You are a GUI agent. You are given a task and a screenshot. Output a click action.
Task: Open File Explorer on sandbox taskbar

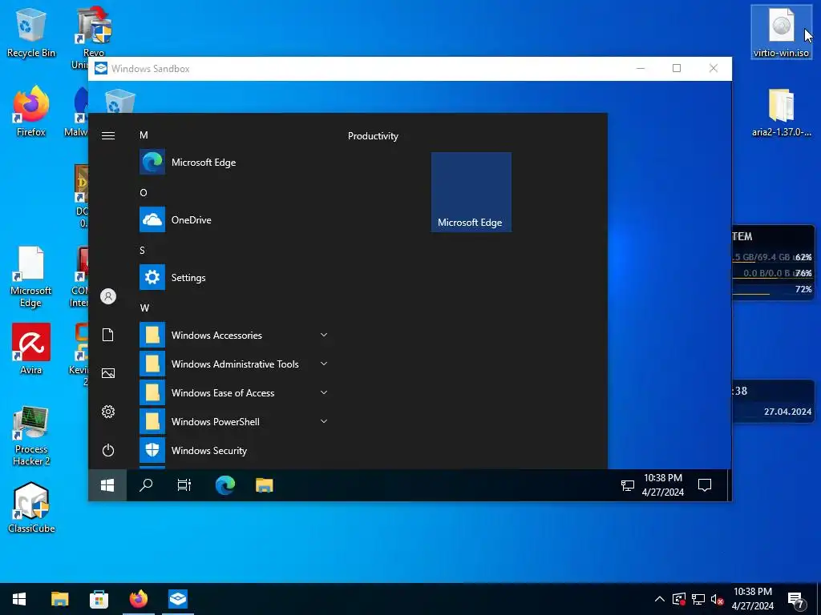pos(265,485)
